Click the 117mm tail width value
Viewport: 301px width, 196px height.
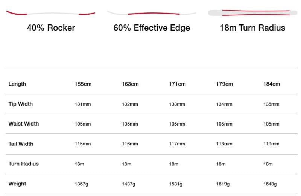[177, 144]
